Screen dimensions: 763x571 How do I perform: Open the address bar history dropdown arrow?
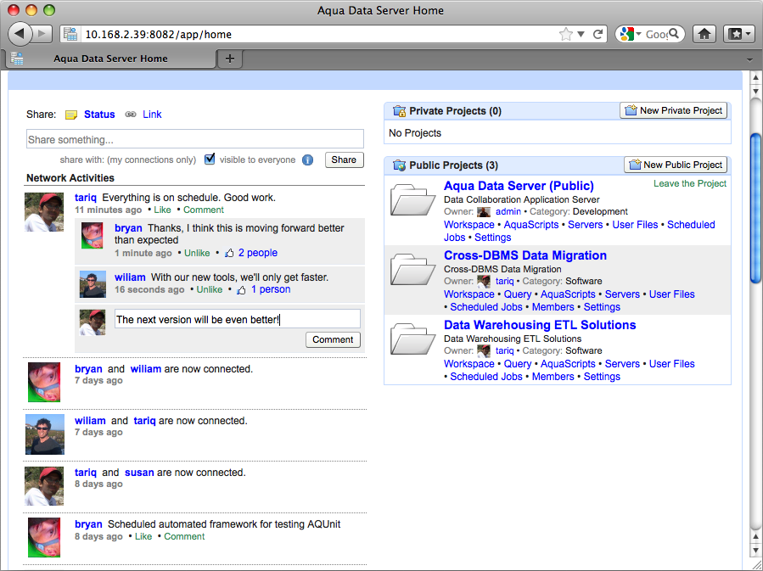coord(581,34)
